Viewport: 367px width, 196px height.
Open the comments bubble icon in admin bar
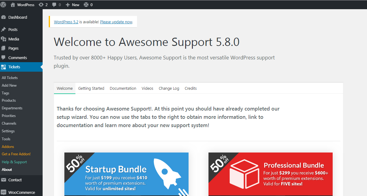(54, 5)
